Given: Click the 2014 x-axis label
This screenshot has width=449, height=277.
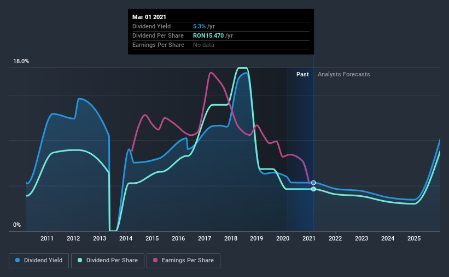Looking at the screenshot, I should 126,238.
